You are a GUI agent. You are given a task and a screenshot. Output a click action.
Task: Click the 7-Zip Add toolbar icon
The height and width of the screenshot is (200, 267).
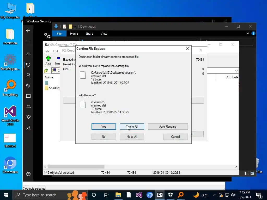(x=48, y=60)
